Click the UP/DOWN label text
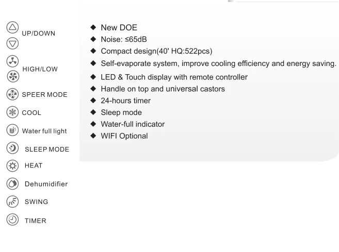This screenshot has height=252, width=339. (x=39, y=33)
